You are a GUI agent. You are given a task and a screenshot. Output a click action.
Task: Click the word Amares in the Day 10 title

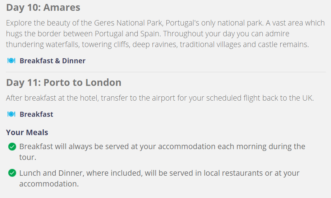62,8
